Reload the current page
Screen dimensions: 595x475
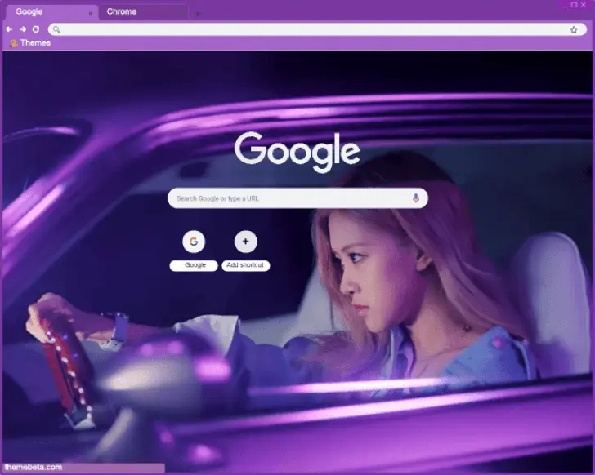[36, 29]
